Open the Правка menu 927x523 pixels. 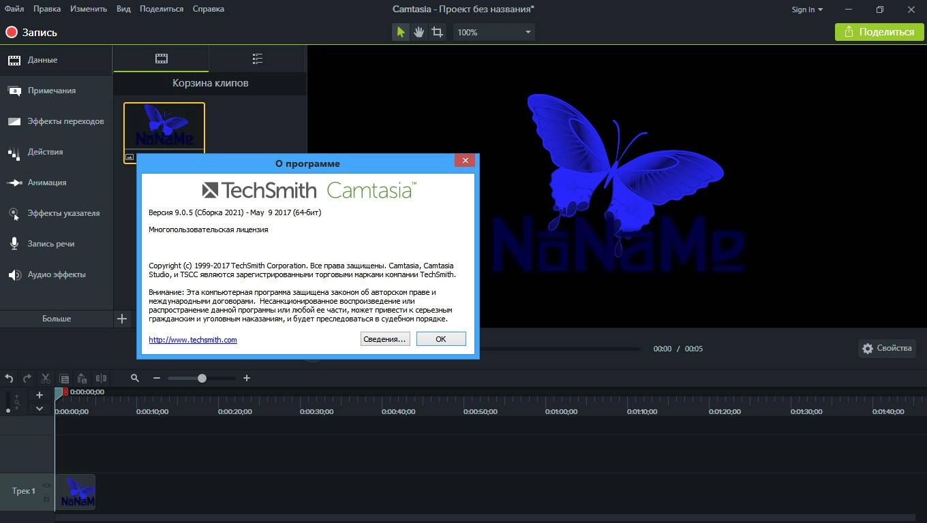pyautogui.click(x=47, y=9)
